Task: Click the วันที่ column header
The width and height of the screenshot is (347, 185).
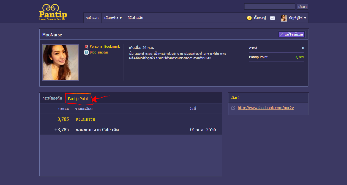Action: (193, 109)
